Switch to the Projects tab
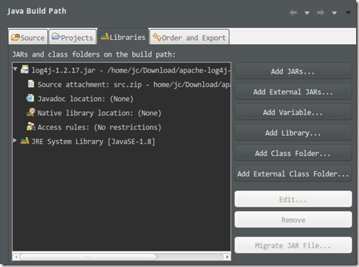Viewport: 359px width, 267px height. click(x=73, y=37)
